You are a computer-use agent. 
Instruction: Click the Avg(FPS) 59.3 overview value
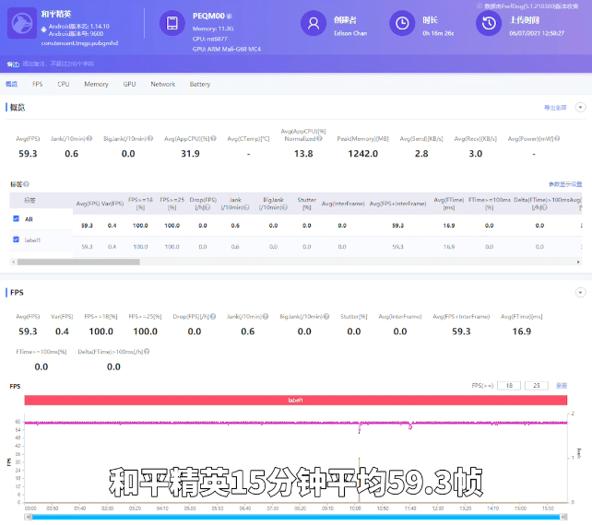click(x=28, y=154)
